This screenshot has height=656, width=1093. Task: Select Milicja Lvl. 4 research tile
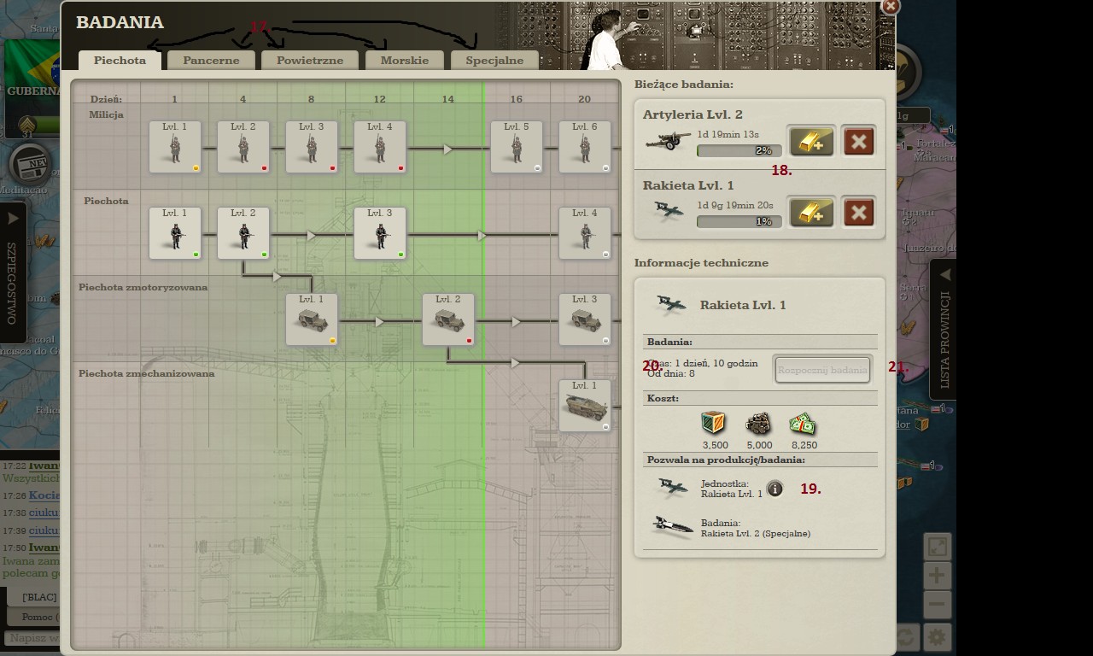pos(380,147)
